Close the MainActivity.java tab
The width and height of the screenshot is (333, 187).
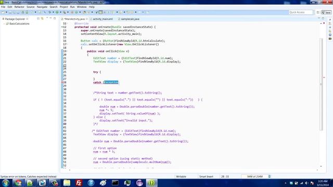click(x=87, y=19)
